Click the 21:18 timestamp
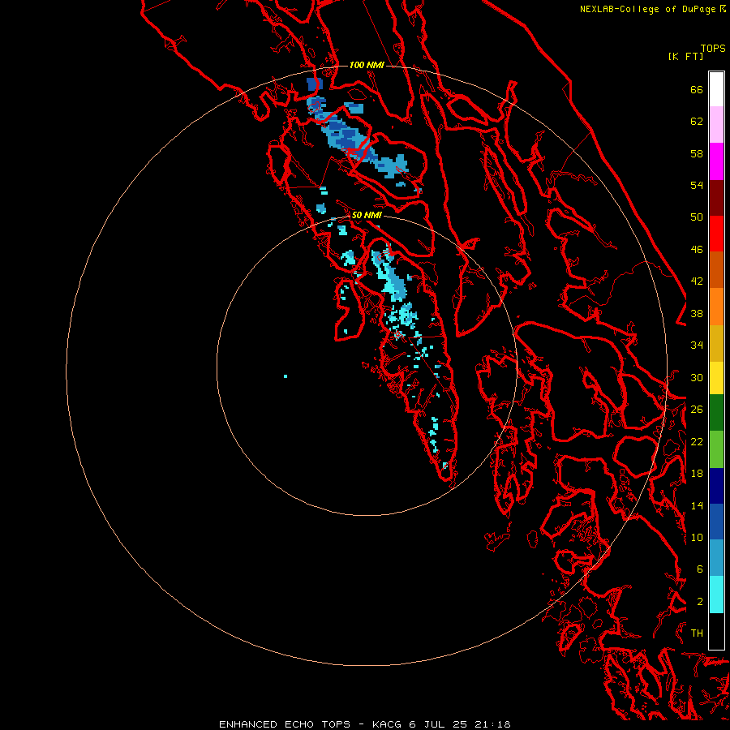The height and width of the screenshot is (730, 730). (493, 724)
